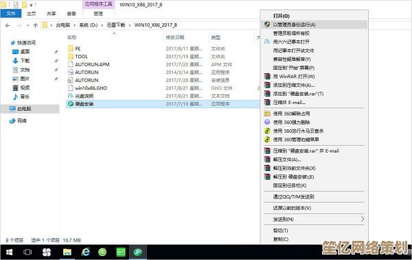412x260 pixels.
Task: Open 桌面 in quick access sidebar
Action: [25, 51]
